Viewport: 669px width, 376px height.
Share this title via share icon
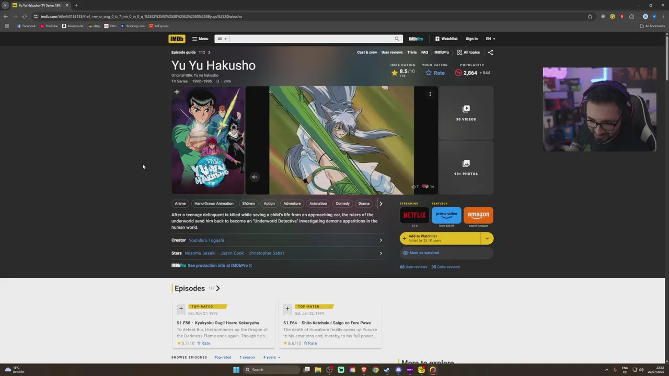490,52
